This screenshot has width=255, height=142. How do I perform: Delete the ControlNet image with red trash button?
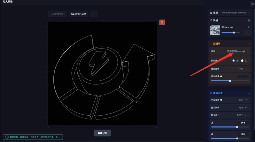coord(162,22)
